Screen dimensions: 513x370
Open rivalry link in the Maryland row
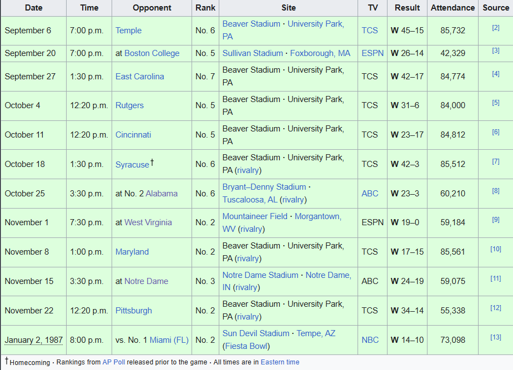(248, 259)
